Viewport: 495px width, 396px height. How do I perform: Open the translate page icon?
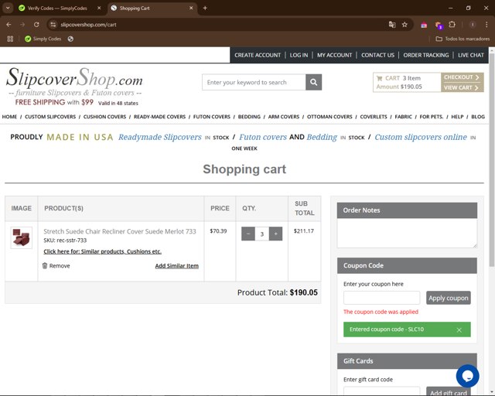pyautogui.click(x=392, y=25)
